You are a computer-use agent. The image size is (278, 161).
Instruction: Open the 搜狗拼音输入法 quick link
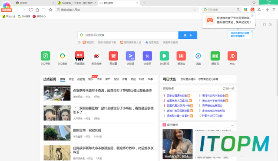130,42
